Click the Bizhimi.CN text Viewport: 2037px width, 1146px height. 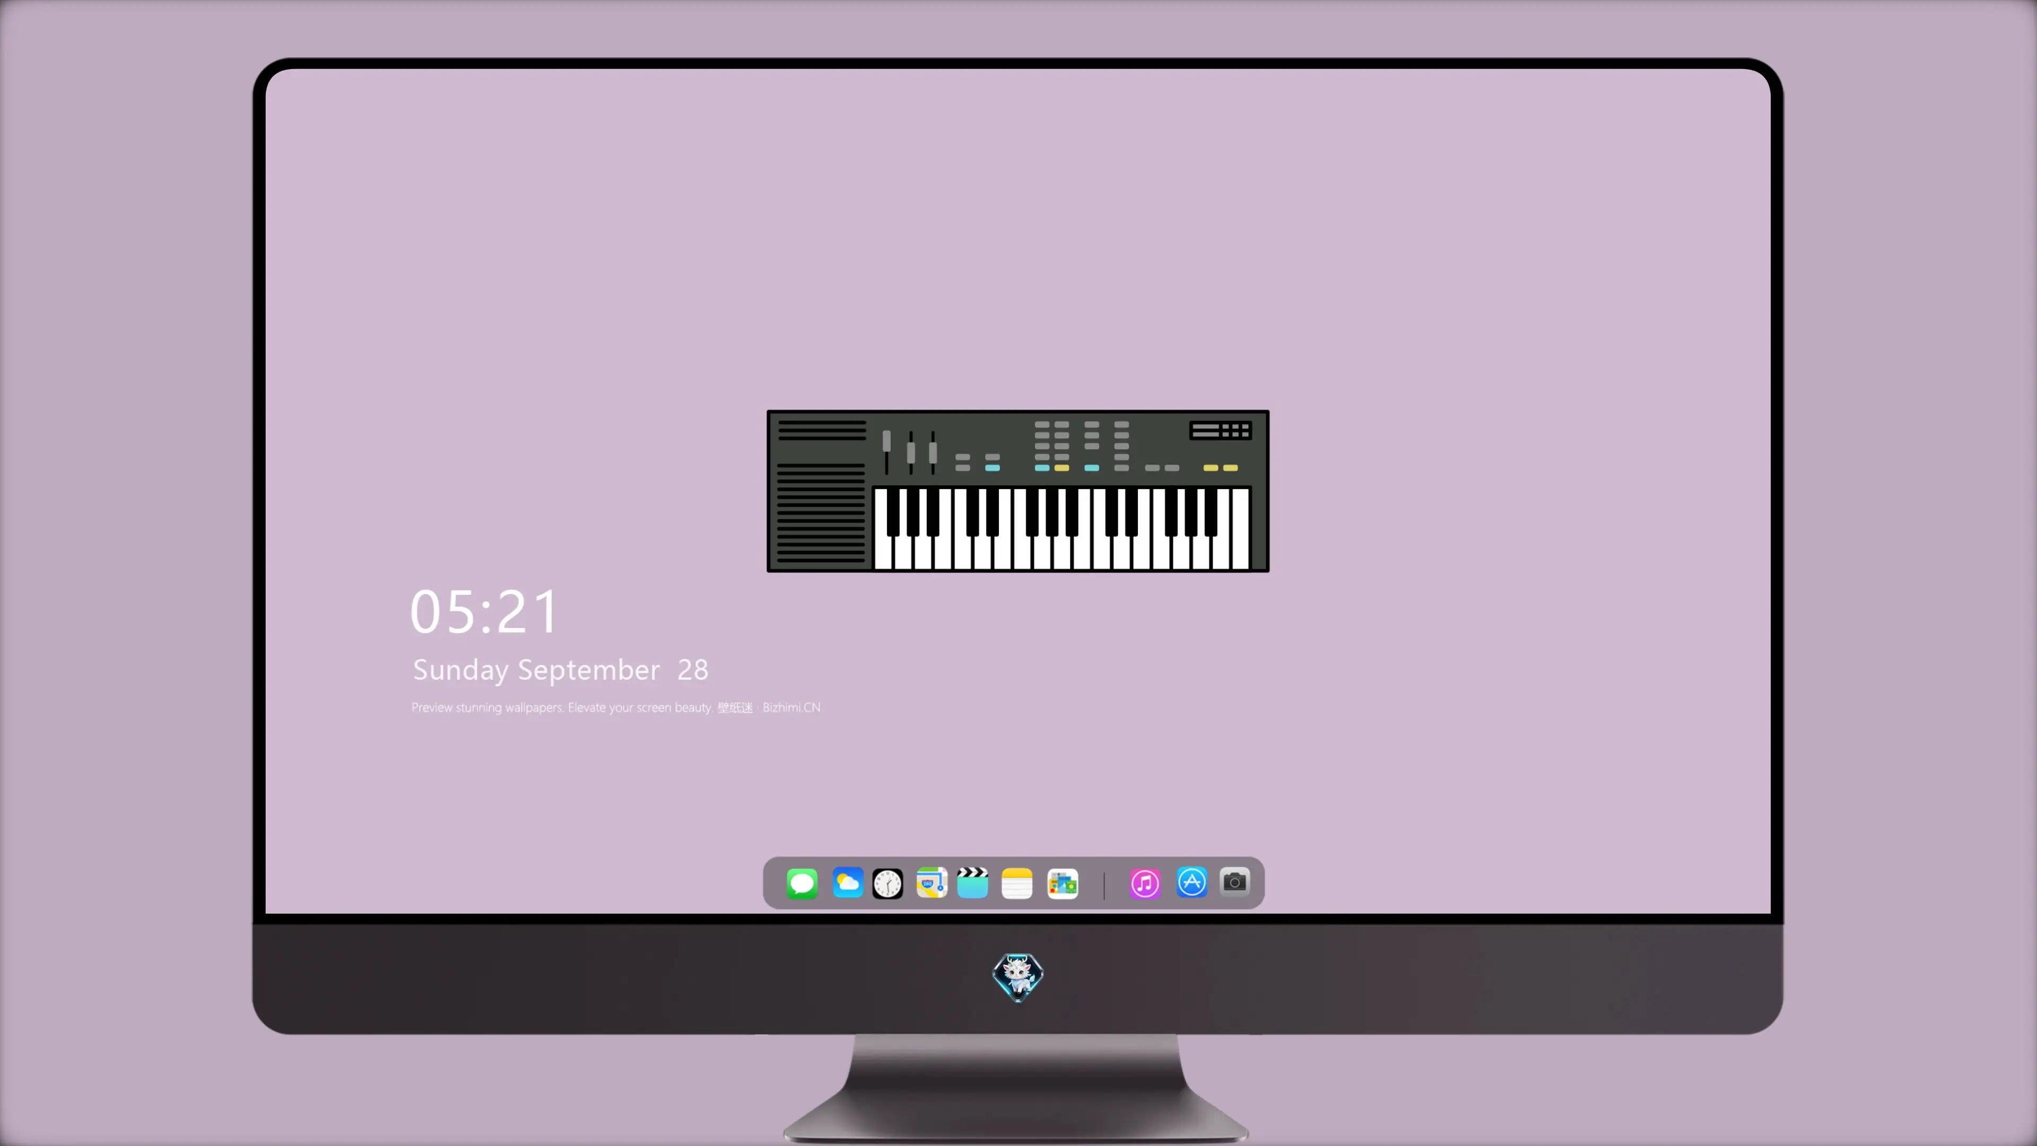pos(791,707)
